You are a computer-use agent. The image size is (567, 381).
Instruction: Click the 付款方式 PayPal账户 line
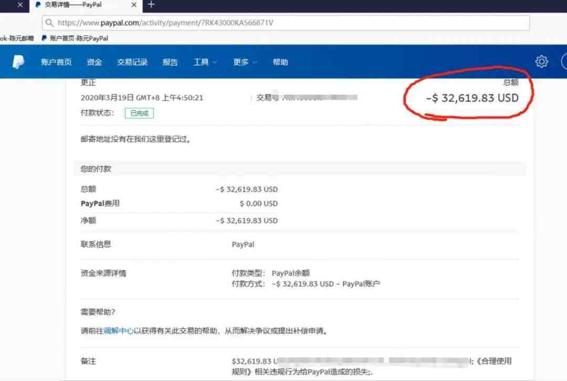pos(306,284)
